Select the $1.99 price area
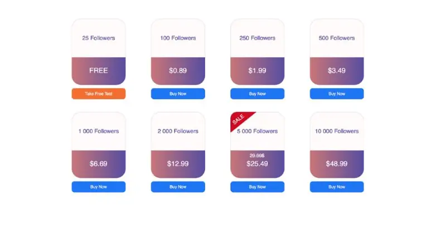Image resolution: width=446 pixels, height=230 pixels. 257,71
